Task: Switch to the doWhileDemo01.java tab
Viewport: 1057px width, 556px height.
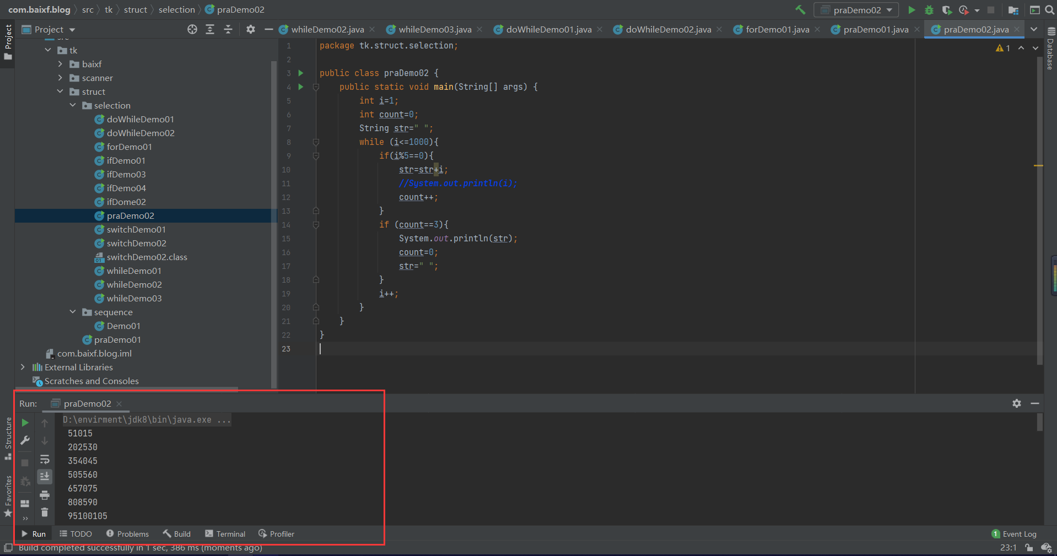Action: [549, 29]
